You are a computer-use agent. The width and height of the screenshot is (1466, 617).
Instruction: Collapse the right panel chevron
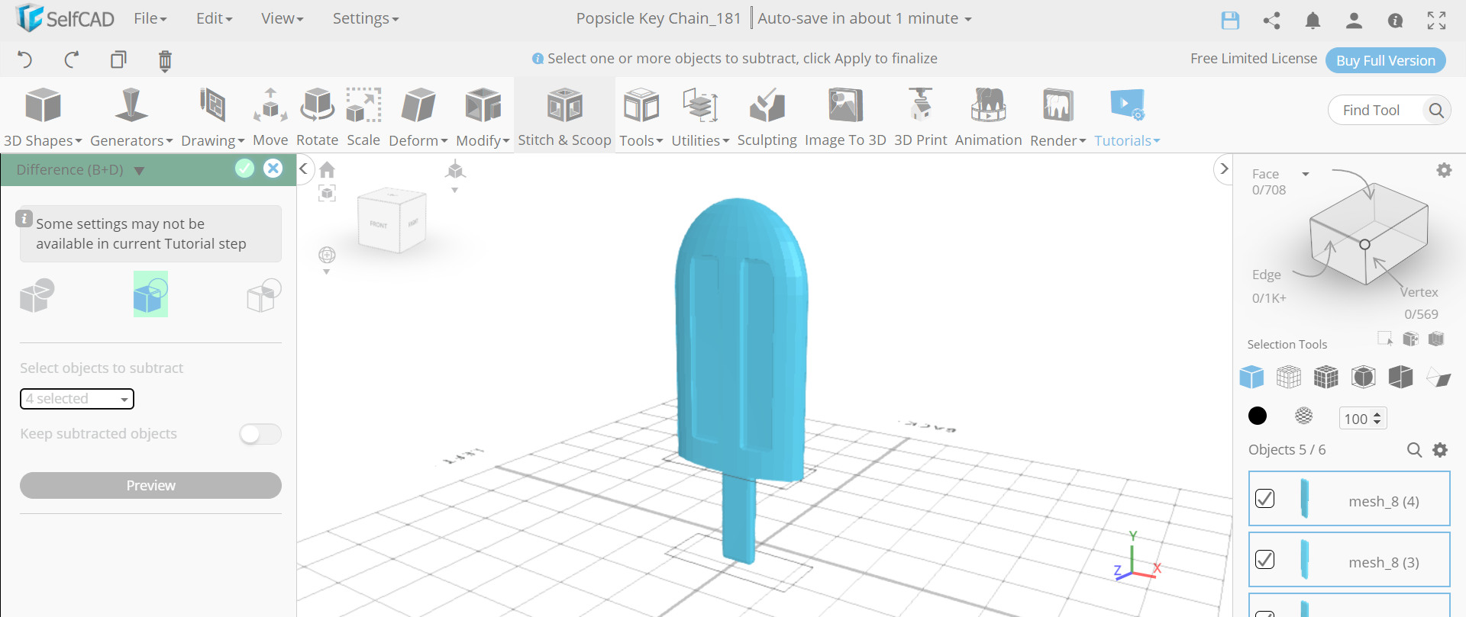point(1224,169)
